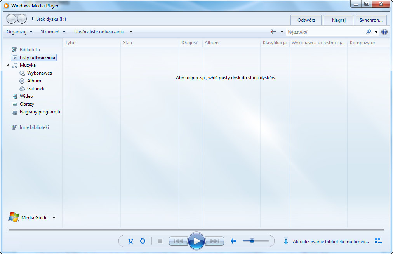
Task: Open the Organizuj dropdown menu
Action: coord(19,32)
